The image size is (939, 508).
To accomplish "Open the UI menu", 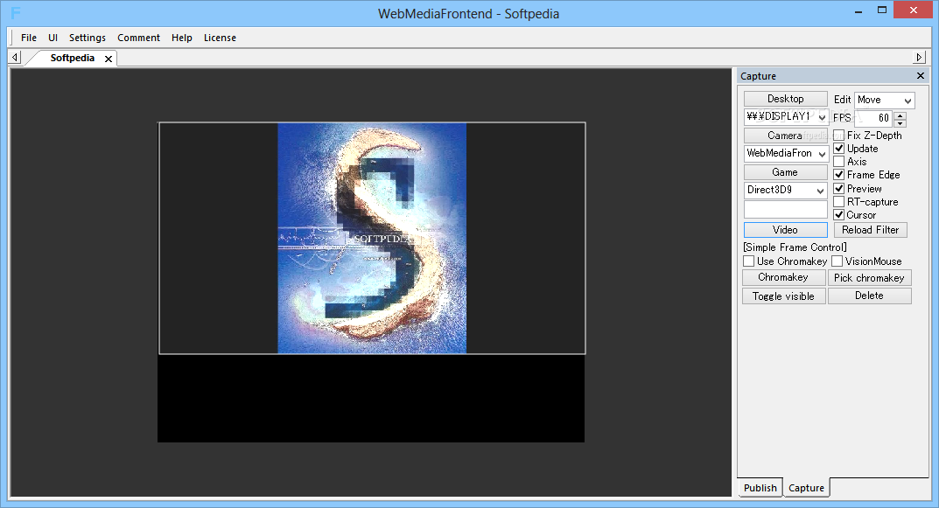I will point(53,38).
